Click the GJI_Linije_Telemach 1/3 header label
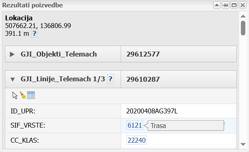This screenshot has width=249, height=152. click(63, 79)
